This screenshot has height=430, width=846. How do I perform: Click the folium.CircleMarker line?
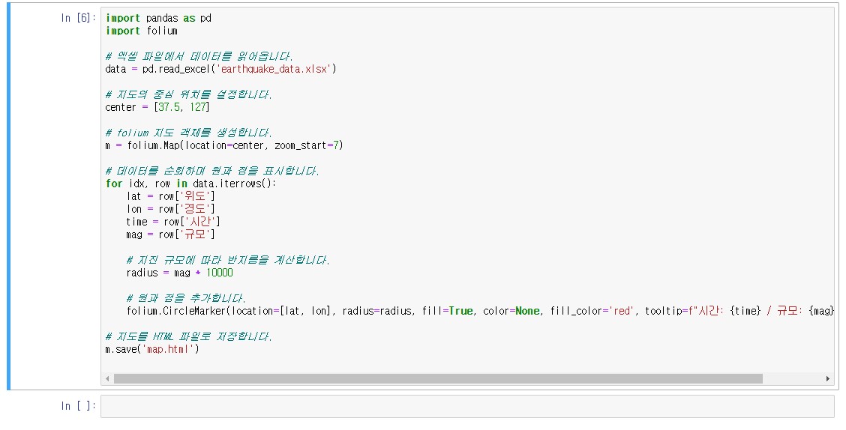coord(480,311)
